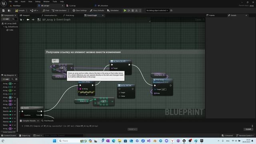
Task: Toggle visibility eye of first Array variable
Action: point(15,84)
